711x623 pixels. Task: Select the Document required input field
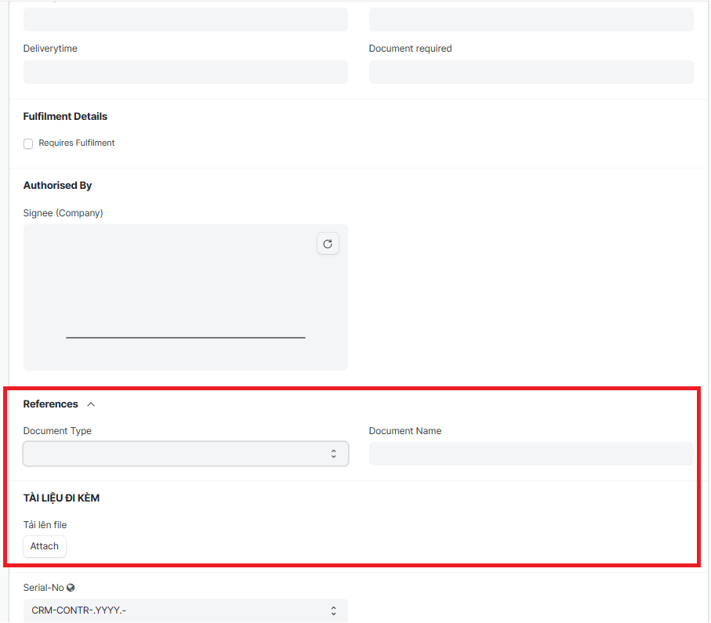click(531, 72)
